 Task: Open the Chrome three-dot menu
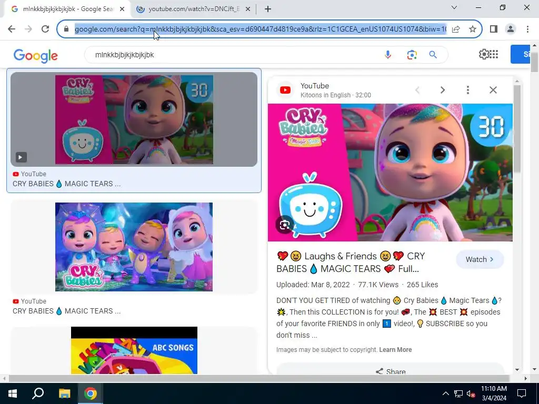[527, 29]
